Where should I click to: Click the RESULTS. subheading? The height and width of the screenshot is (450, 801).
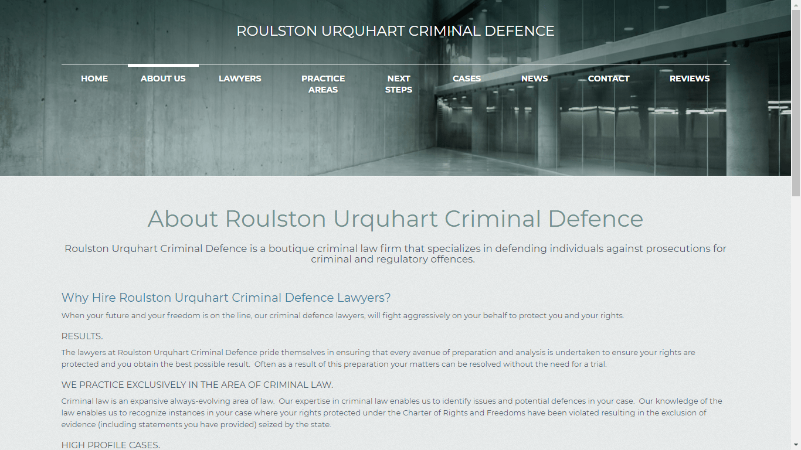[x=82, y=336]
